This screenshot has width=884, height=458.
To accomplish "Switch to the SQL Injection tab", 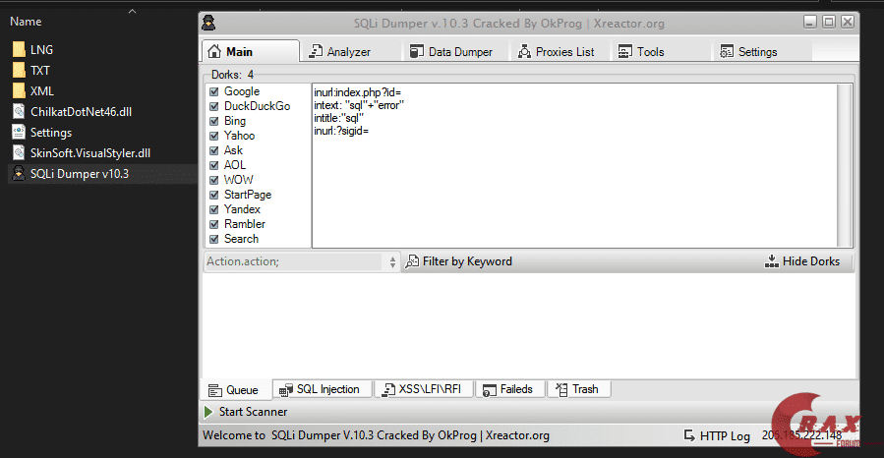I will (x=321, y=389).
